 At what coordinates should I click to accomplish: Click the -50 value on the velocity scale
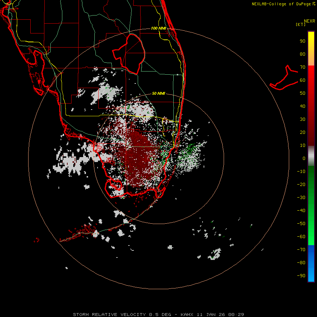[x=301, y=224]
